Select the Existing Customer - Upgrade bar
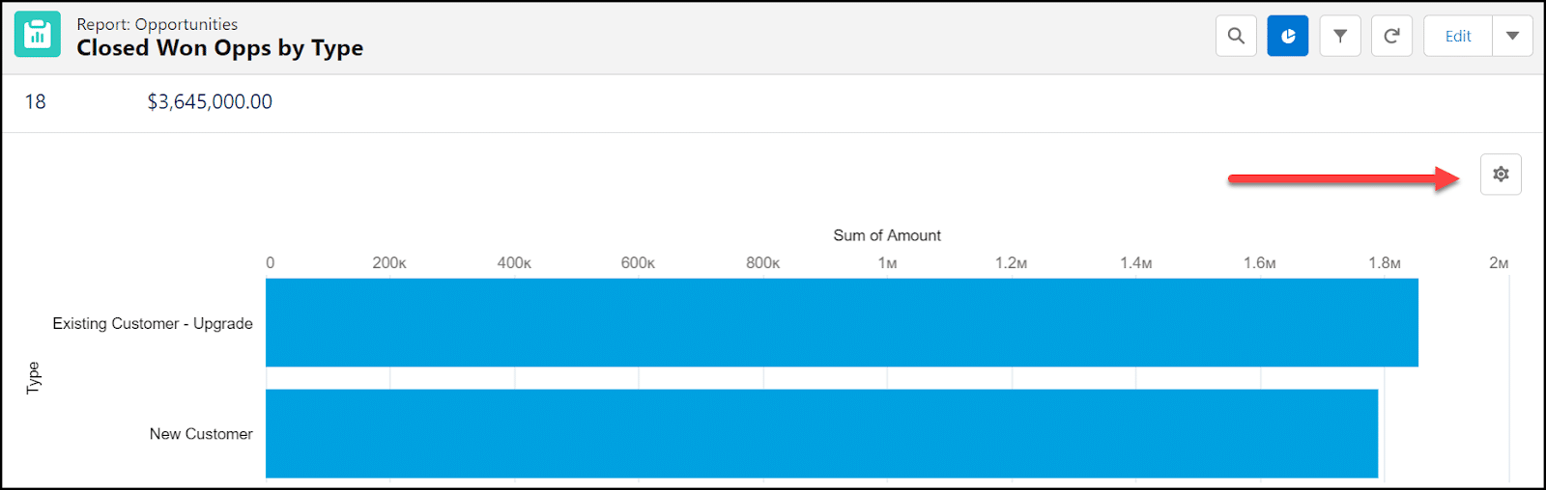The image size is (1546, 490). [841, 323]
